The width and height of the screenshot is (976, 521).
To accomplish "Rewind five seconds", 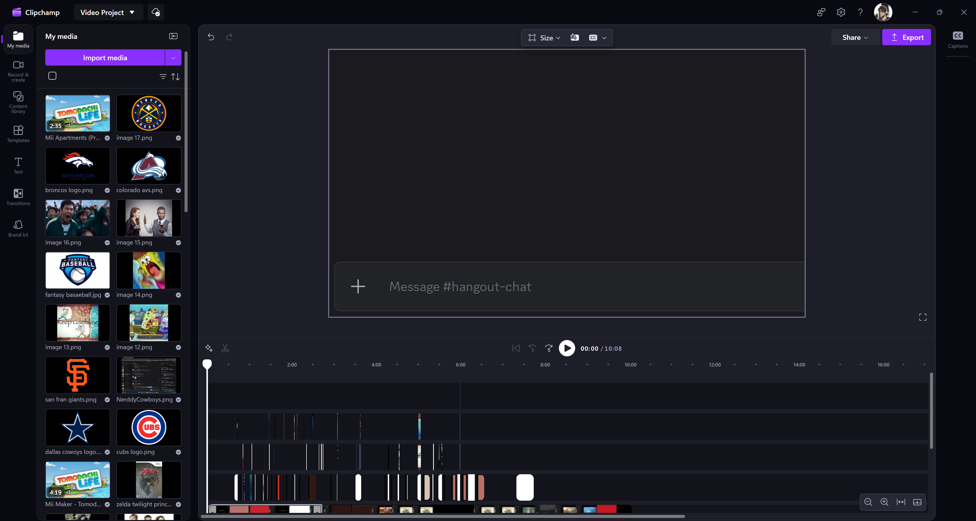I will [x=532, y=348].
